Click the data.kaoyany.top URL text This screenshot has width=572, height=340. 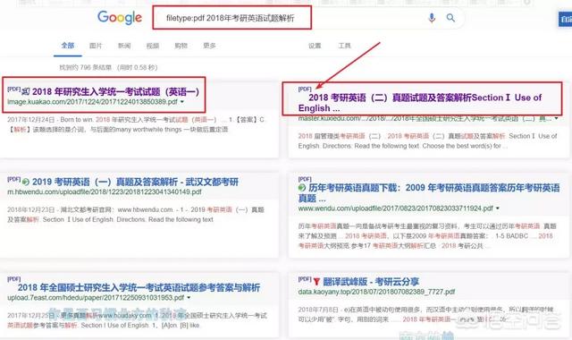click(376, 292)
